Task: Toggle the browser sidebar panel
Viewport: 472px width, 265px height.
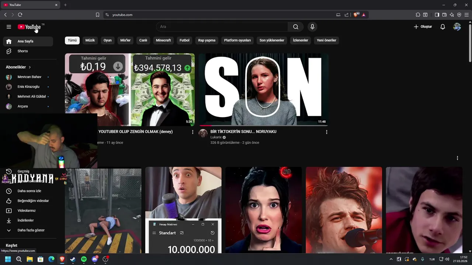Action: [x=437, y=15]
